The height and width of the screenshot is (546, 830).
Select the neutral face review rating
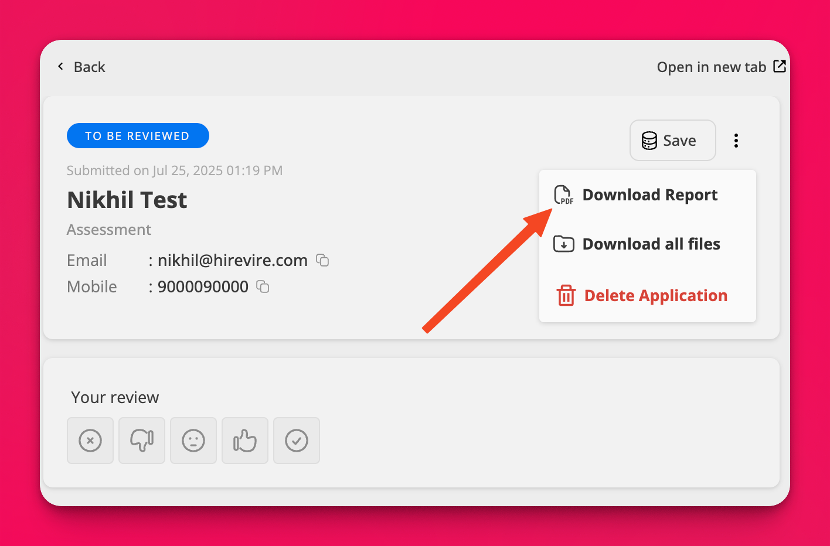(193, 441)
